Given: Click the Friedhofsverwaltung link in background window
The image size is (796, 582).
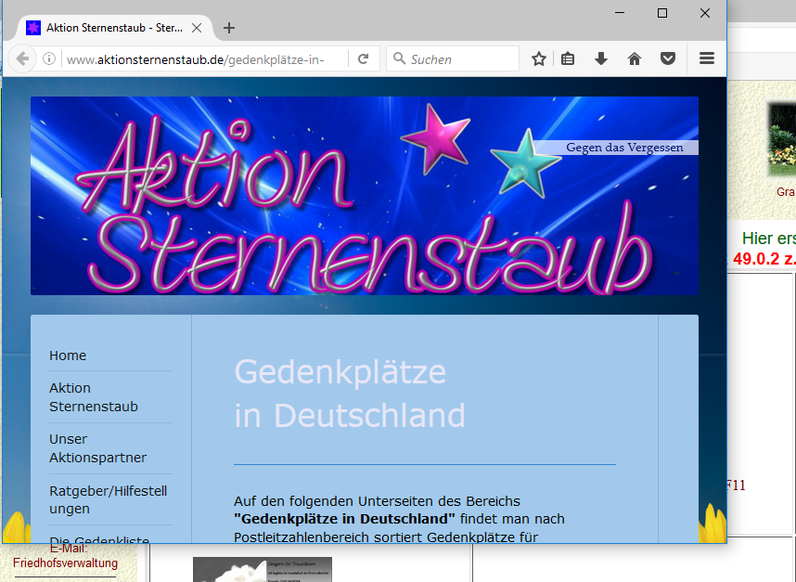Looking at the screenshot, I should pos(65,563).
